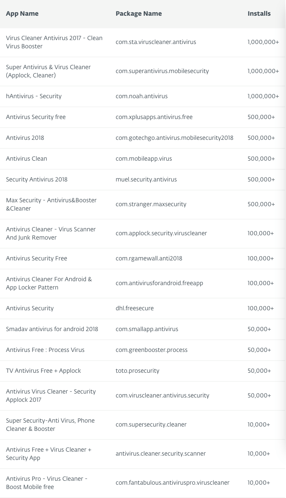Click Smadav antivirus for android 2018
This screenshot has height=498, width=286.
pos(52,329)
